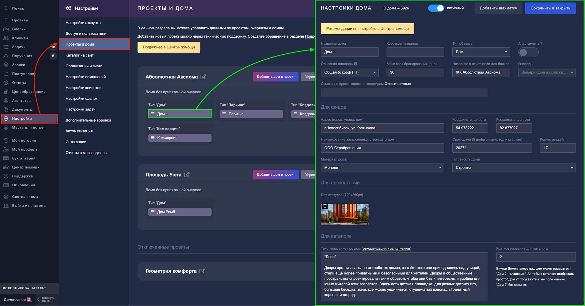The height and width of the screenshot is (306, 585).
Task: Click the edit icon next to Площадь Уюта
Action: coord(187,175)
